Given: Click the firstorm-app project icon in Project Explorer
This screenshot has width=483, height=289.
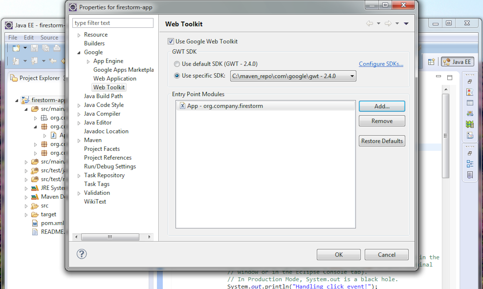Looking at the screenshot, I should coord(25,100).
